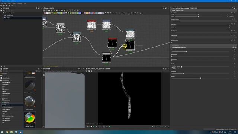The height and width of the screenshot is (134, 238).
Task: Click the save bitmap icon in the 2D view toolbar
Action: pos(89,71)
